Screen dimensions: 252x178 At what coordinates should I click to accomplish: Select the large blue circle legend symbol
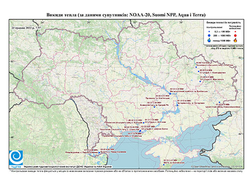click(209, 35)
